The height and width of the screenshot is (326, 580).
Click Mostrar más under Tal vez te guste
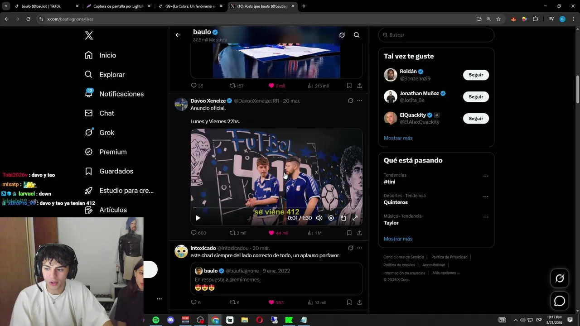(398, 138)
